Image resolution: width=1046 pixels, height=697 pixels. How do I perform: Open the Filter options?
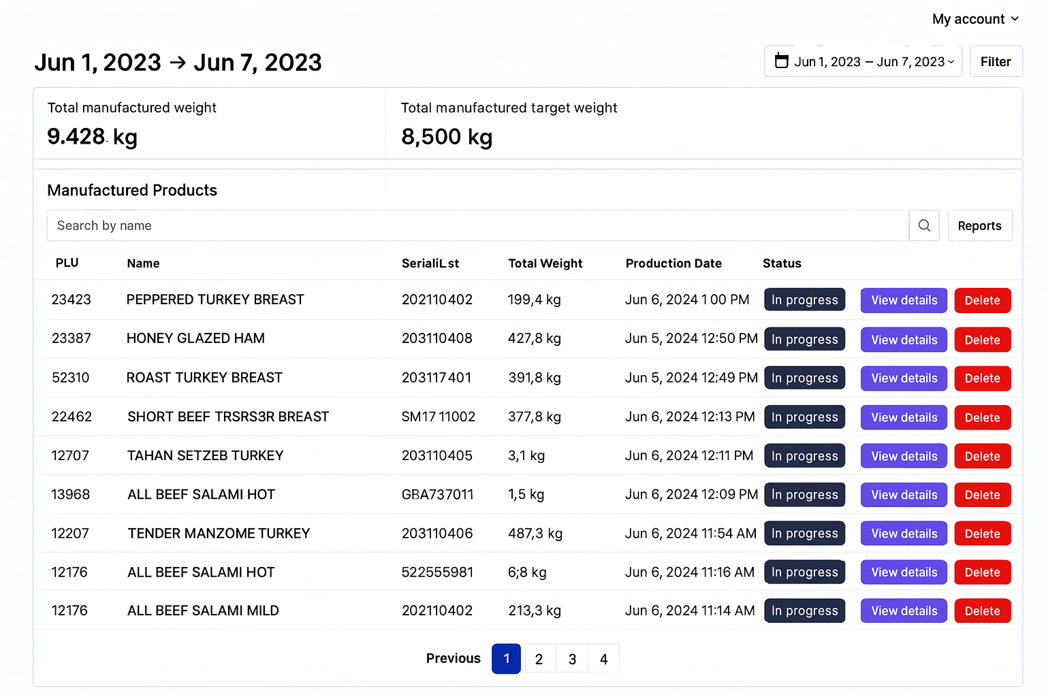[996, 61]
